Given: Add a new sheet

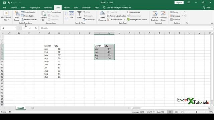Looking at the screenshot, I should coord(32,108).
